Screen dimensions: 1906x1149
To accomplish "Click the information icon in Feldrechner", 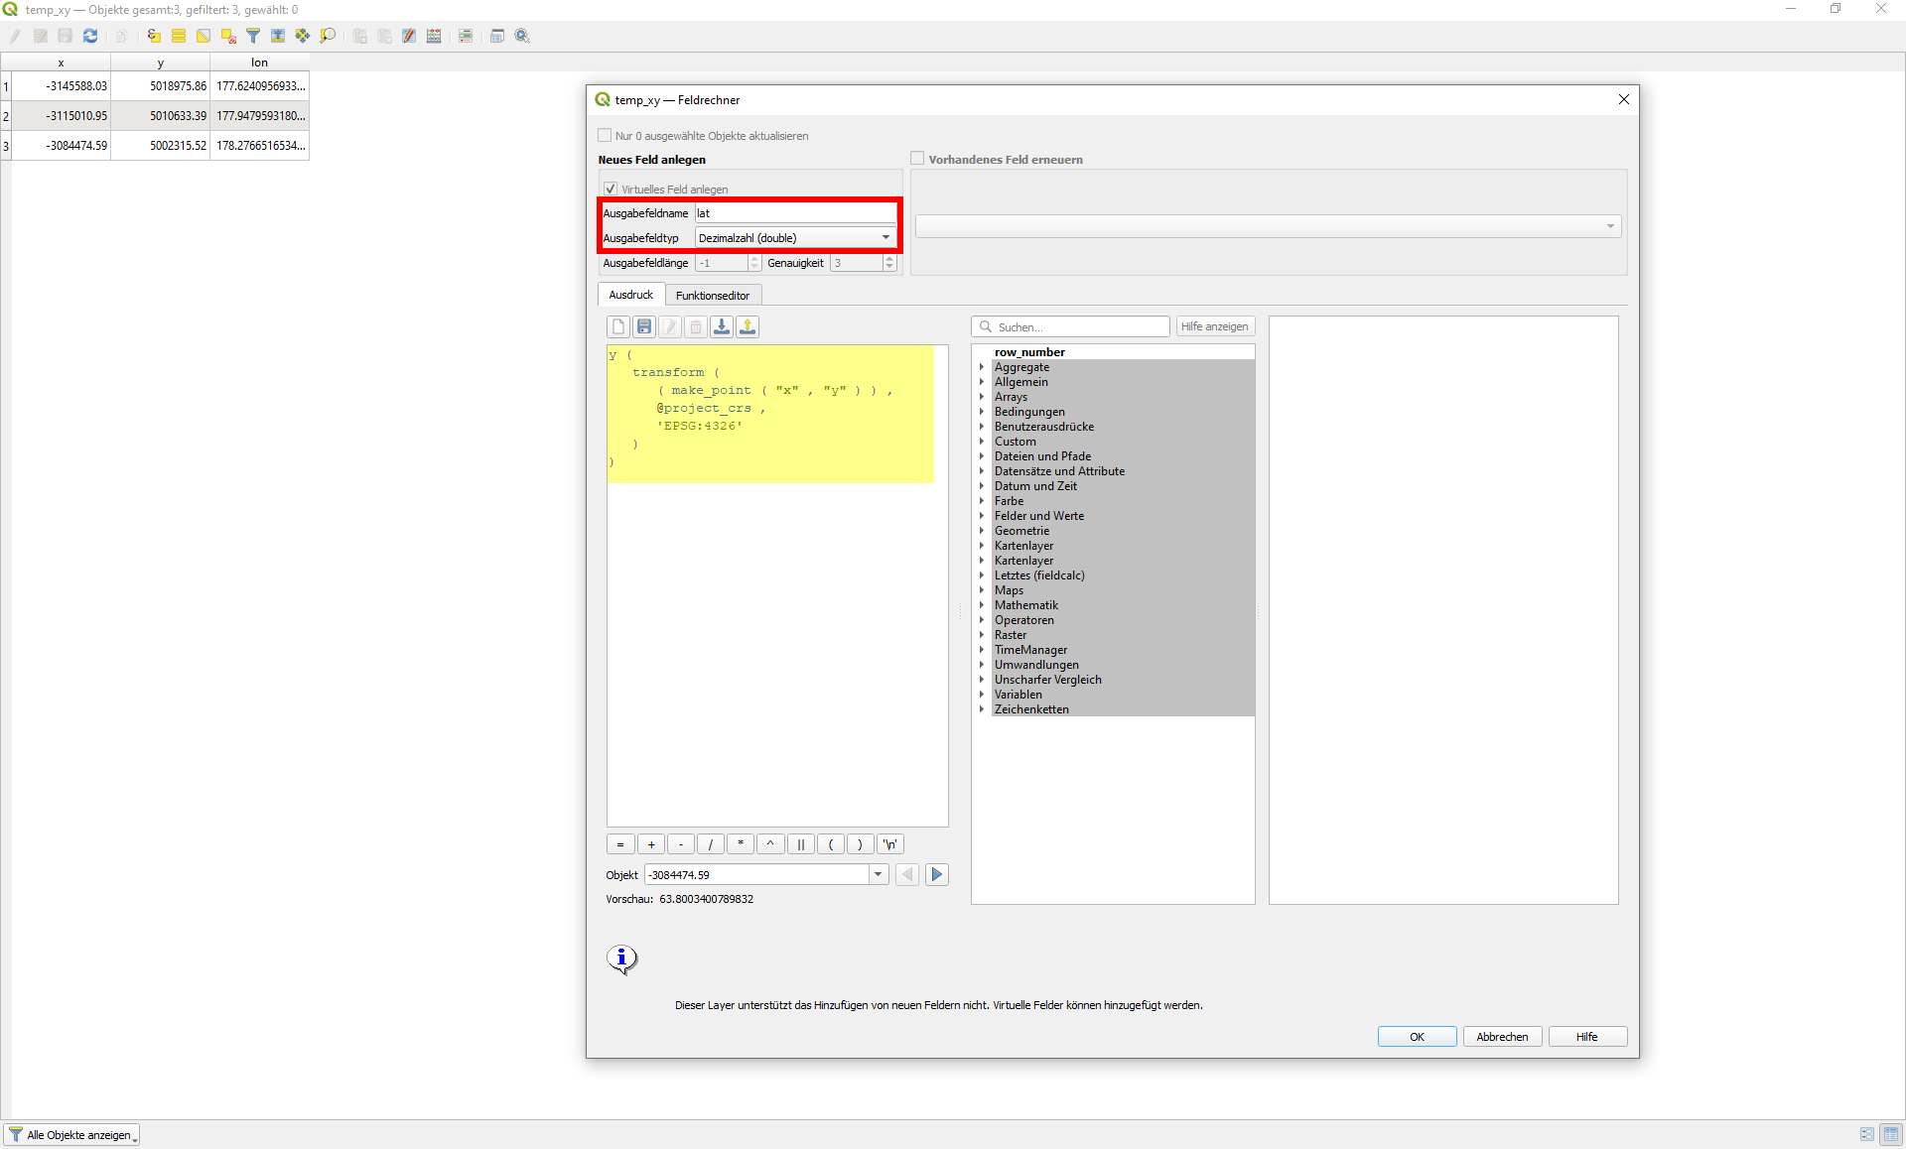I will pos(621,958).
